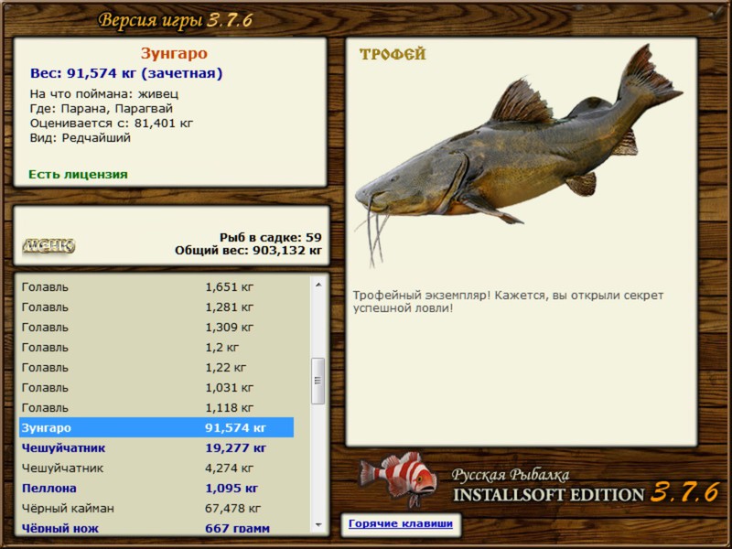
Task: Select Голавль 1,2 кг entry
Action: pos(156,348)
